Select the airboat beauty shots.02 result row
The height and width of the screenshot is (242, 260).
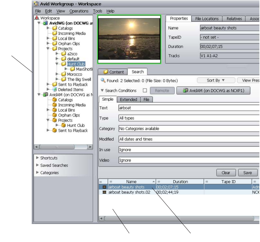coord(179,192)
